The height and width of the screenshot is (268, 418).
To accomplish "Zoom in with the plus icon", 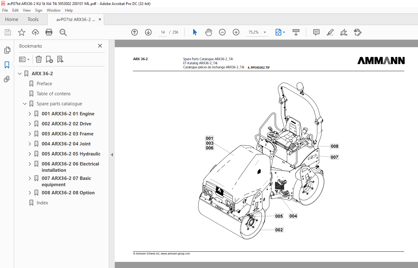I will pyautogui.click(x=236, y=32).
